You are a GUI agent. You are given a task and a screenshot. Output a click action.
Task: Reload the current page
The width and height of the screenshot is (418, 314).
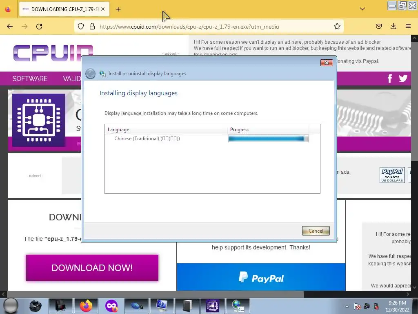coord(39,27)
